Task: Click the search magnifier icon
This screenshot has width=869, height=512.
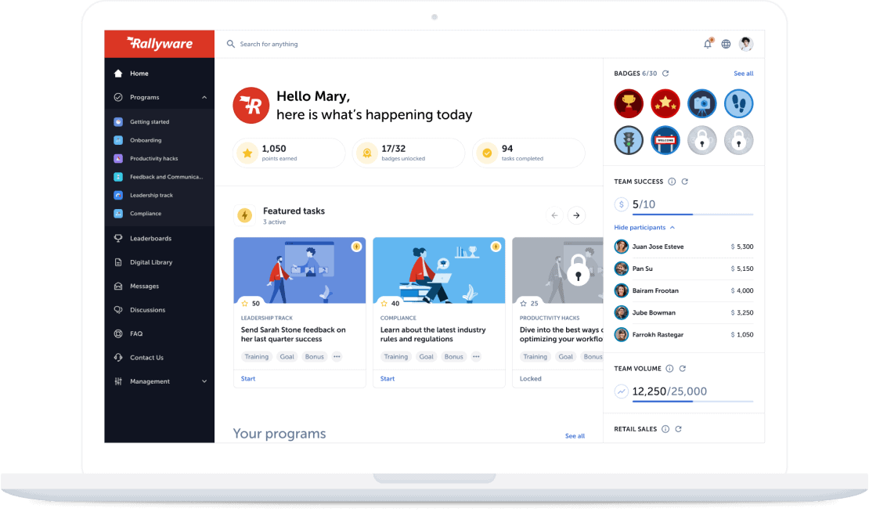Action: (x=230, y=44)
